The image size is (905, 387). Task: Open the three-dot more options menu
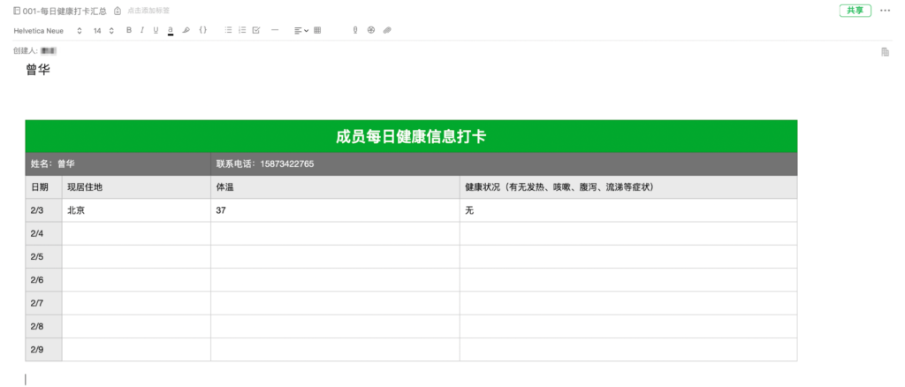pyautogui.click(x=886, y=11)
